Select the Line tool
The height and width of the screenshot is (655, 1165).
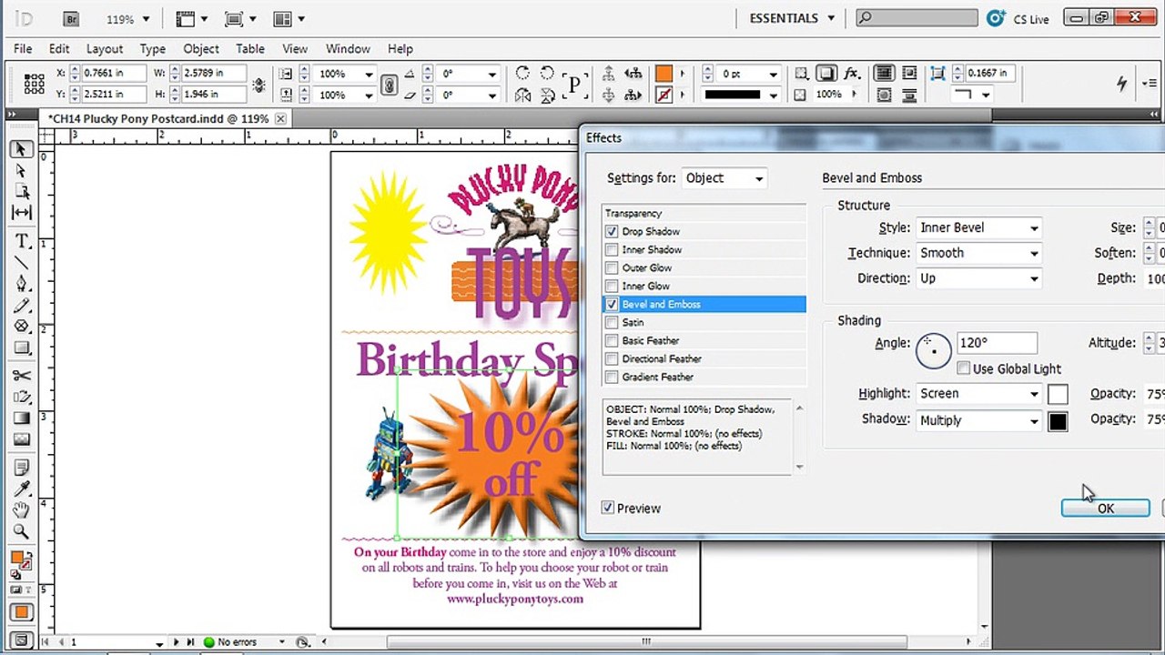(x=22, y=263)
